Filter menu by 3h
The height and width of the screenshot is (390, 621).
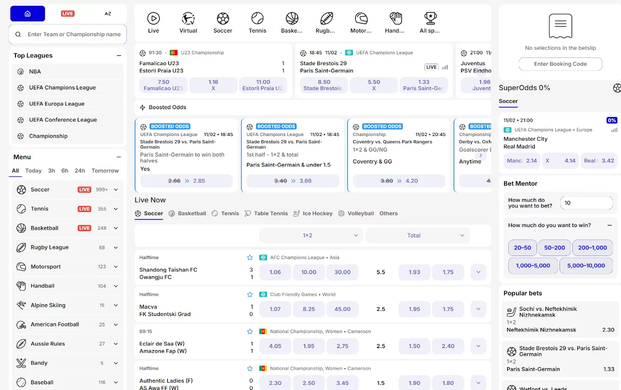click(x=51, y=171)
